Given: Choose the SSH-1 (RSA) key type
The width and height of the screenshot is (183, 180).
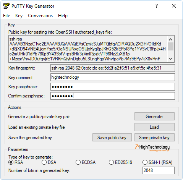Looking at the screenshot, I should [x=145, y=162].
